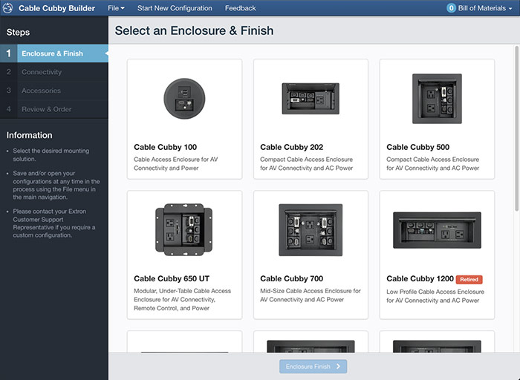520x380 pixels.
Task: Click the Bill of Materials count badge
Action: 451,8
